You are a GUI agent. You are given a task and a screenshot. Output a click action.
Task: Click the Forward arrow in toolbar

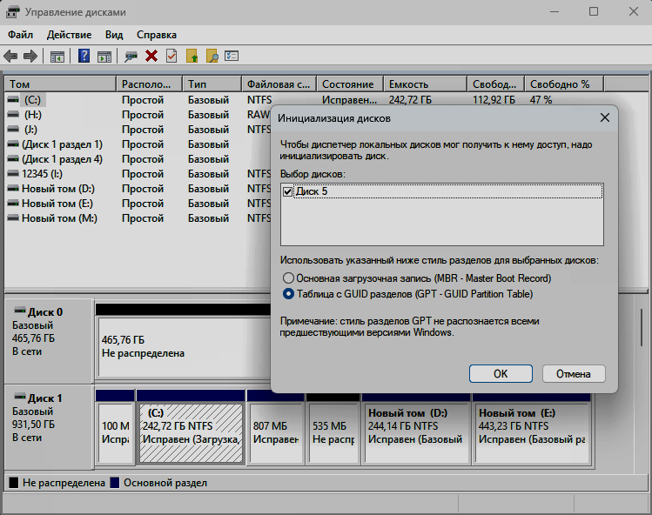point(30,56)
